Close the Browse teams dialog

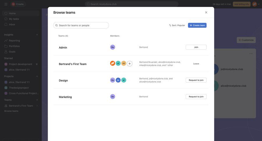[206, 12]
